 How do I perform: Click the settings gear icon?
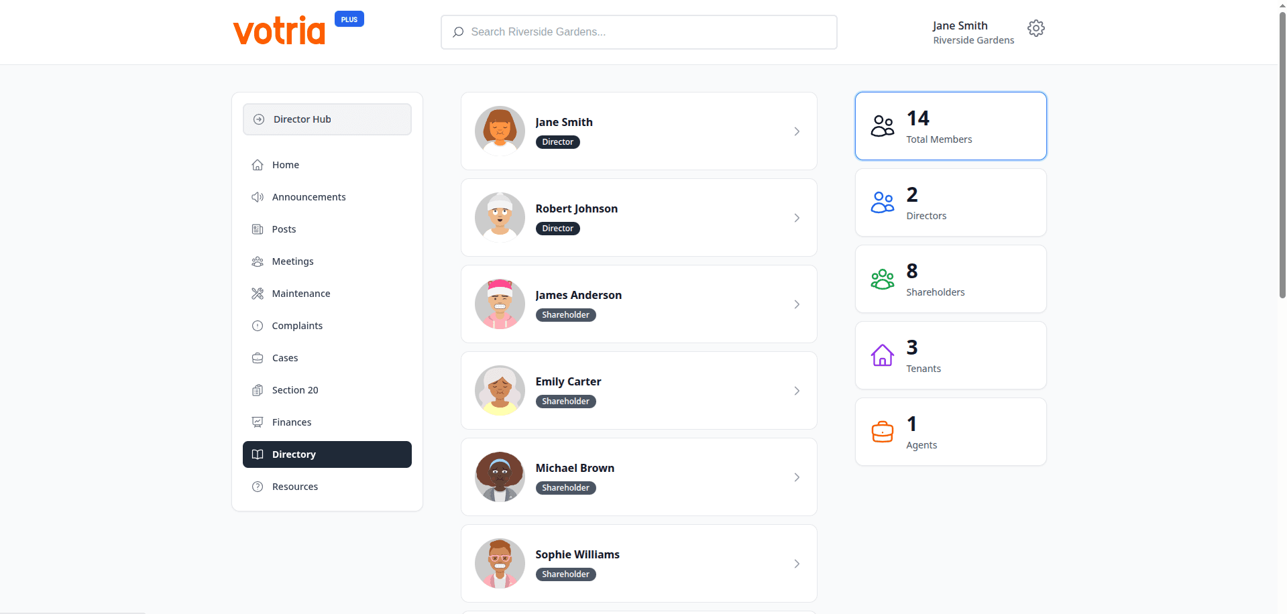(1036, 28)
